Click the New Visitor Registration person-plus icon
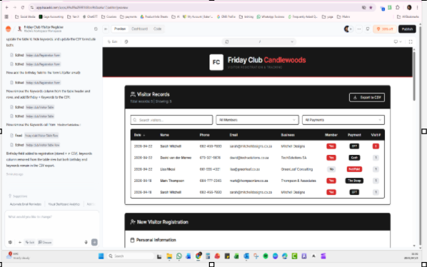Image resolution: width=427 pixels, height=267 pixels. [133, 222]
